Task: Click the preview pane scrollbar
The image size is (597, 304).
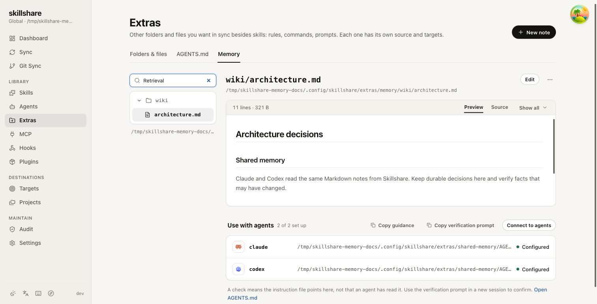Action: point(554,146)
